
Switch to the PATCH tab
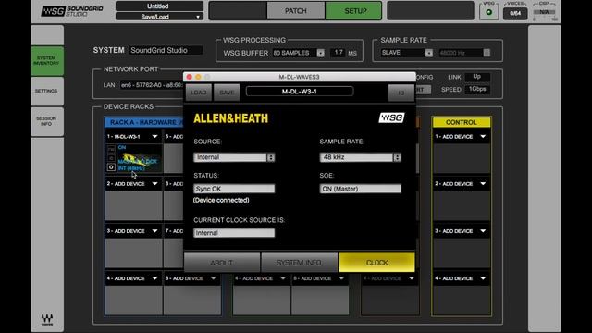point(296,11)
